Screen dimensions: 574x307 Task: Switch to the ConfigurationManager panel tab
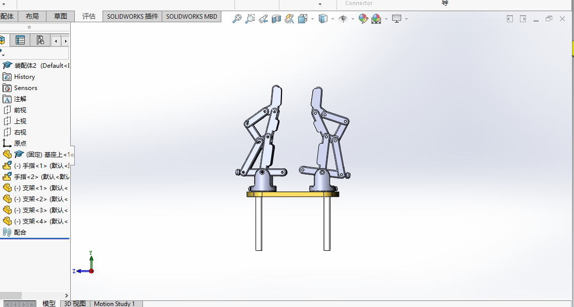pos(40,40)
